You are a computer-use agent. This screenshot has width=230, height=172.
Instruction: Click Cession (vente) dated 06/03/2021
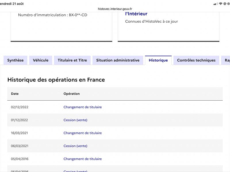75,146
